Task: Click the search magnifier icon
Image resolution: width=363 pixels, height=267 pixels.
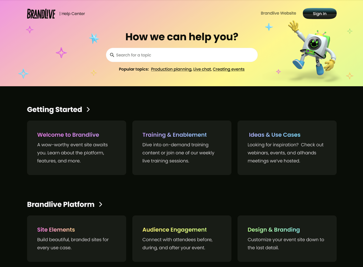Action: [x=112, y=55]
